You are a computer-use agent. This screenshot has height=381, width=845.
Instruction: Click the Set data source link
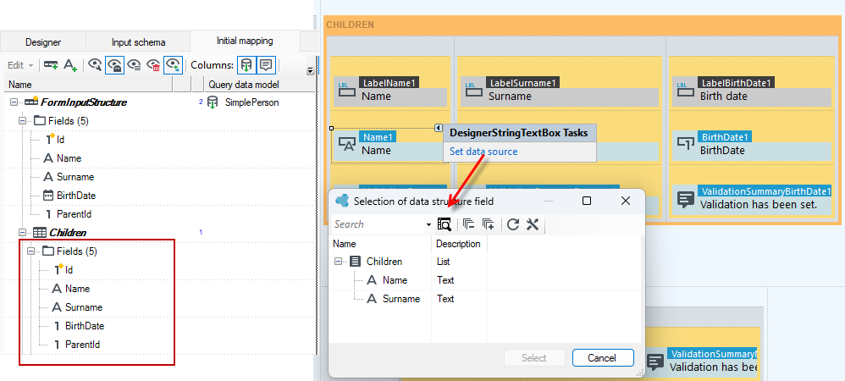[483, 152]
